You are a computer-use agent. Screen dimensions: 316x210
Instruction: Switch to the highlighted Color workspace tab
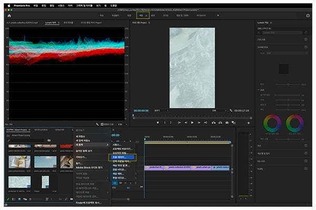point(141,15)
